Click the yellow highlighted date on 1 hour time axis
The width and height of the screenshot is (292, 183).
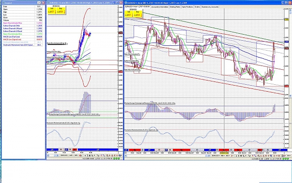point(224,153)
